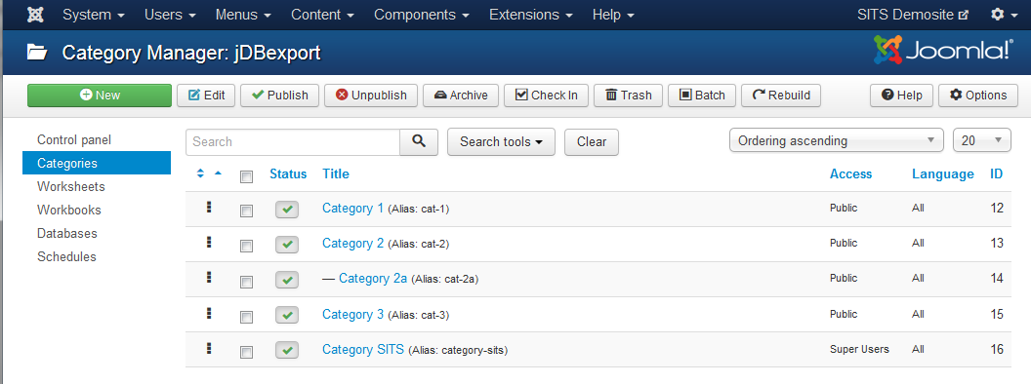The width and height of the screenshot is (1031, 384).
Task: Click the Unpublish toolbar button
Action: click(371, 96)
